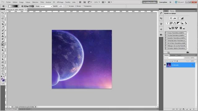Add a Levels adjustment from icons
Viewport: 198px width, 111px height.
(174, 18)
